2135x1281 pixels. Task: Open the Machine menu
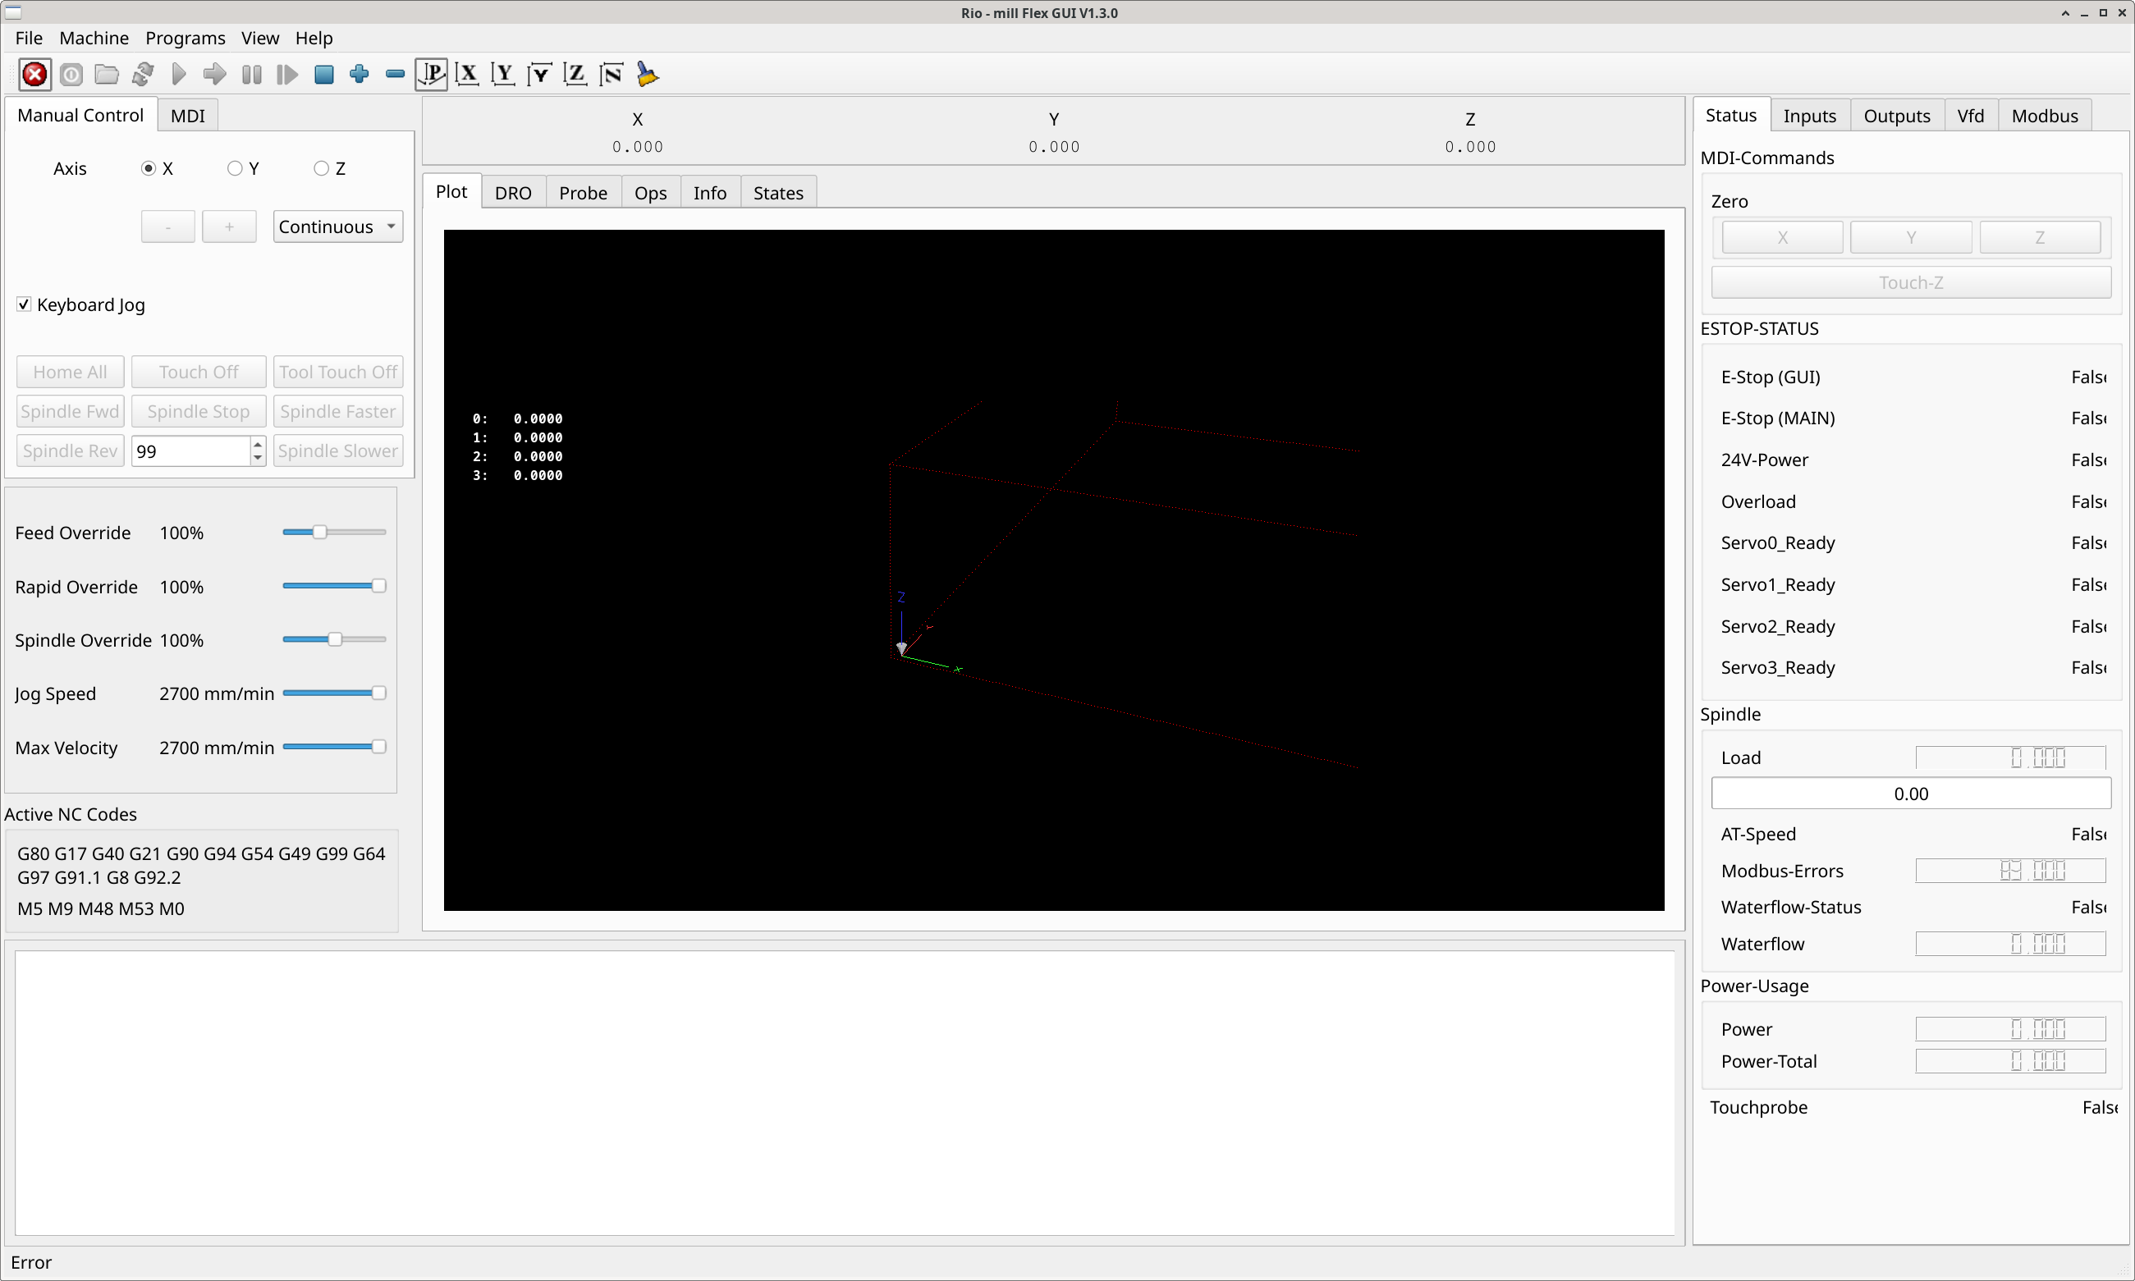(94, 38)
